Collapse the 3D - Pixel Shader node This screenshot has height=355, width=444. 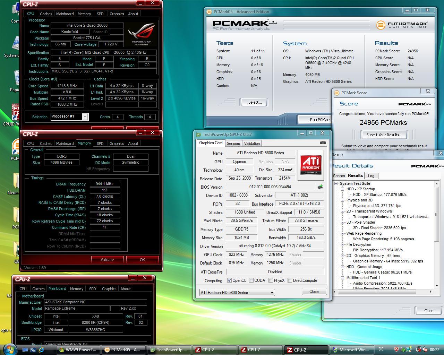point(342,223)
